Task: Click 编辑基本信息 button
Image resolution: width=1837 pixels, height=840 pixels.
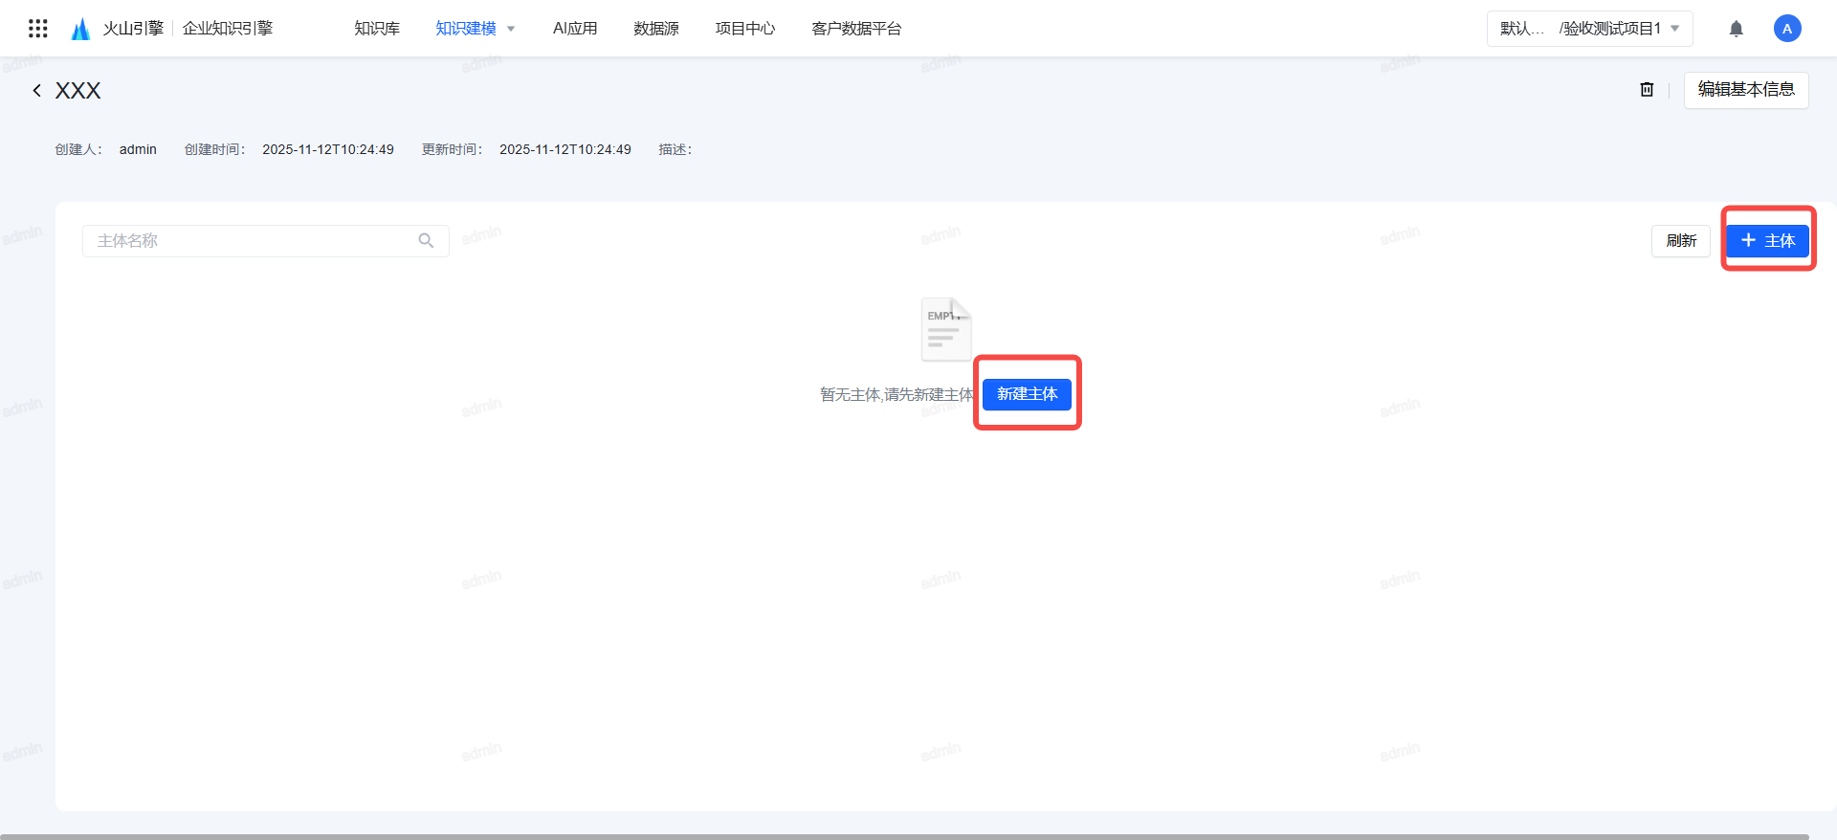Action: [x=1746, y=90]
